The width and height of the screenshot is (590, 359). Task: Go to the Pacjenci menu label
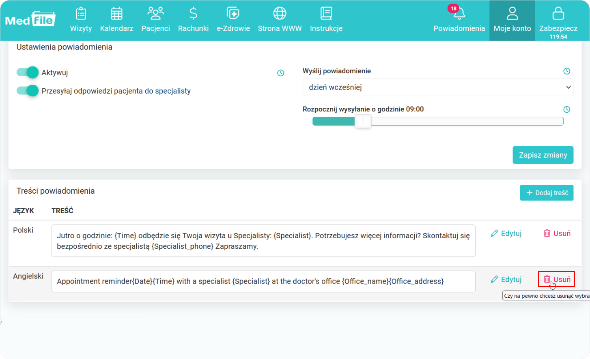(155, 28)
